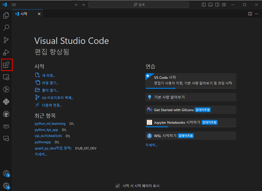This screenshot has height=191, width=262.
Task: Split the editor to the right
Action: pyautogui.click(x=250, y=14)
